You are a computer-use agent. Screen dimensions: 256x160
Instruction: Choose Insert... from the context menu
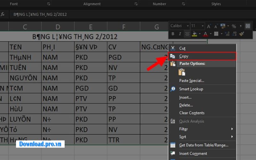pyautogui.click(x=202, y=98)
